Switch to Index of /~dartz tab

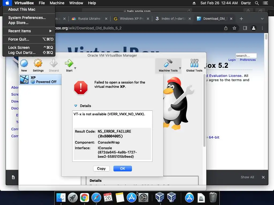[x=173, y=19]
